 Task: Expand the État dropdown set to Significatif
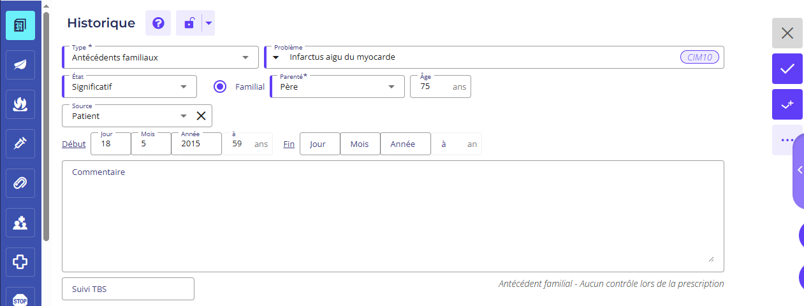click(129, 87)
